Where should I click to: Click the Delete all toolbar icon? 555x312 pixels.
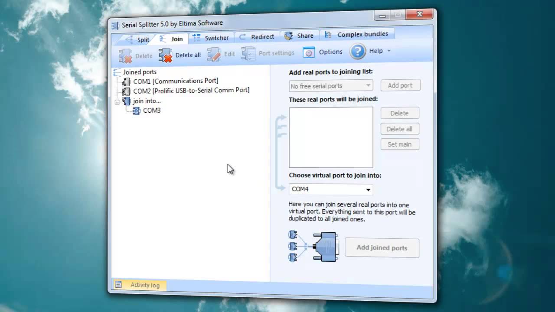click(x=166, y=55)
